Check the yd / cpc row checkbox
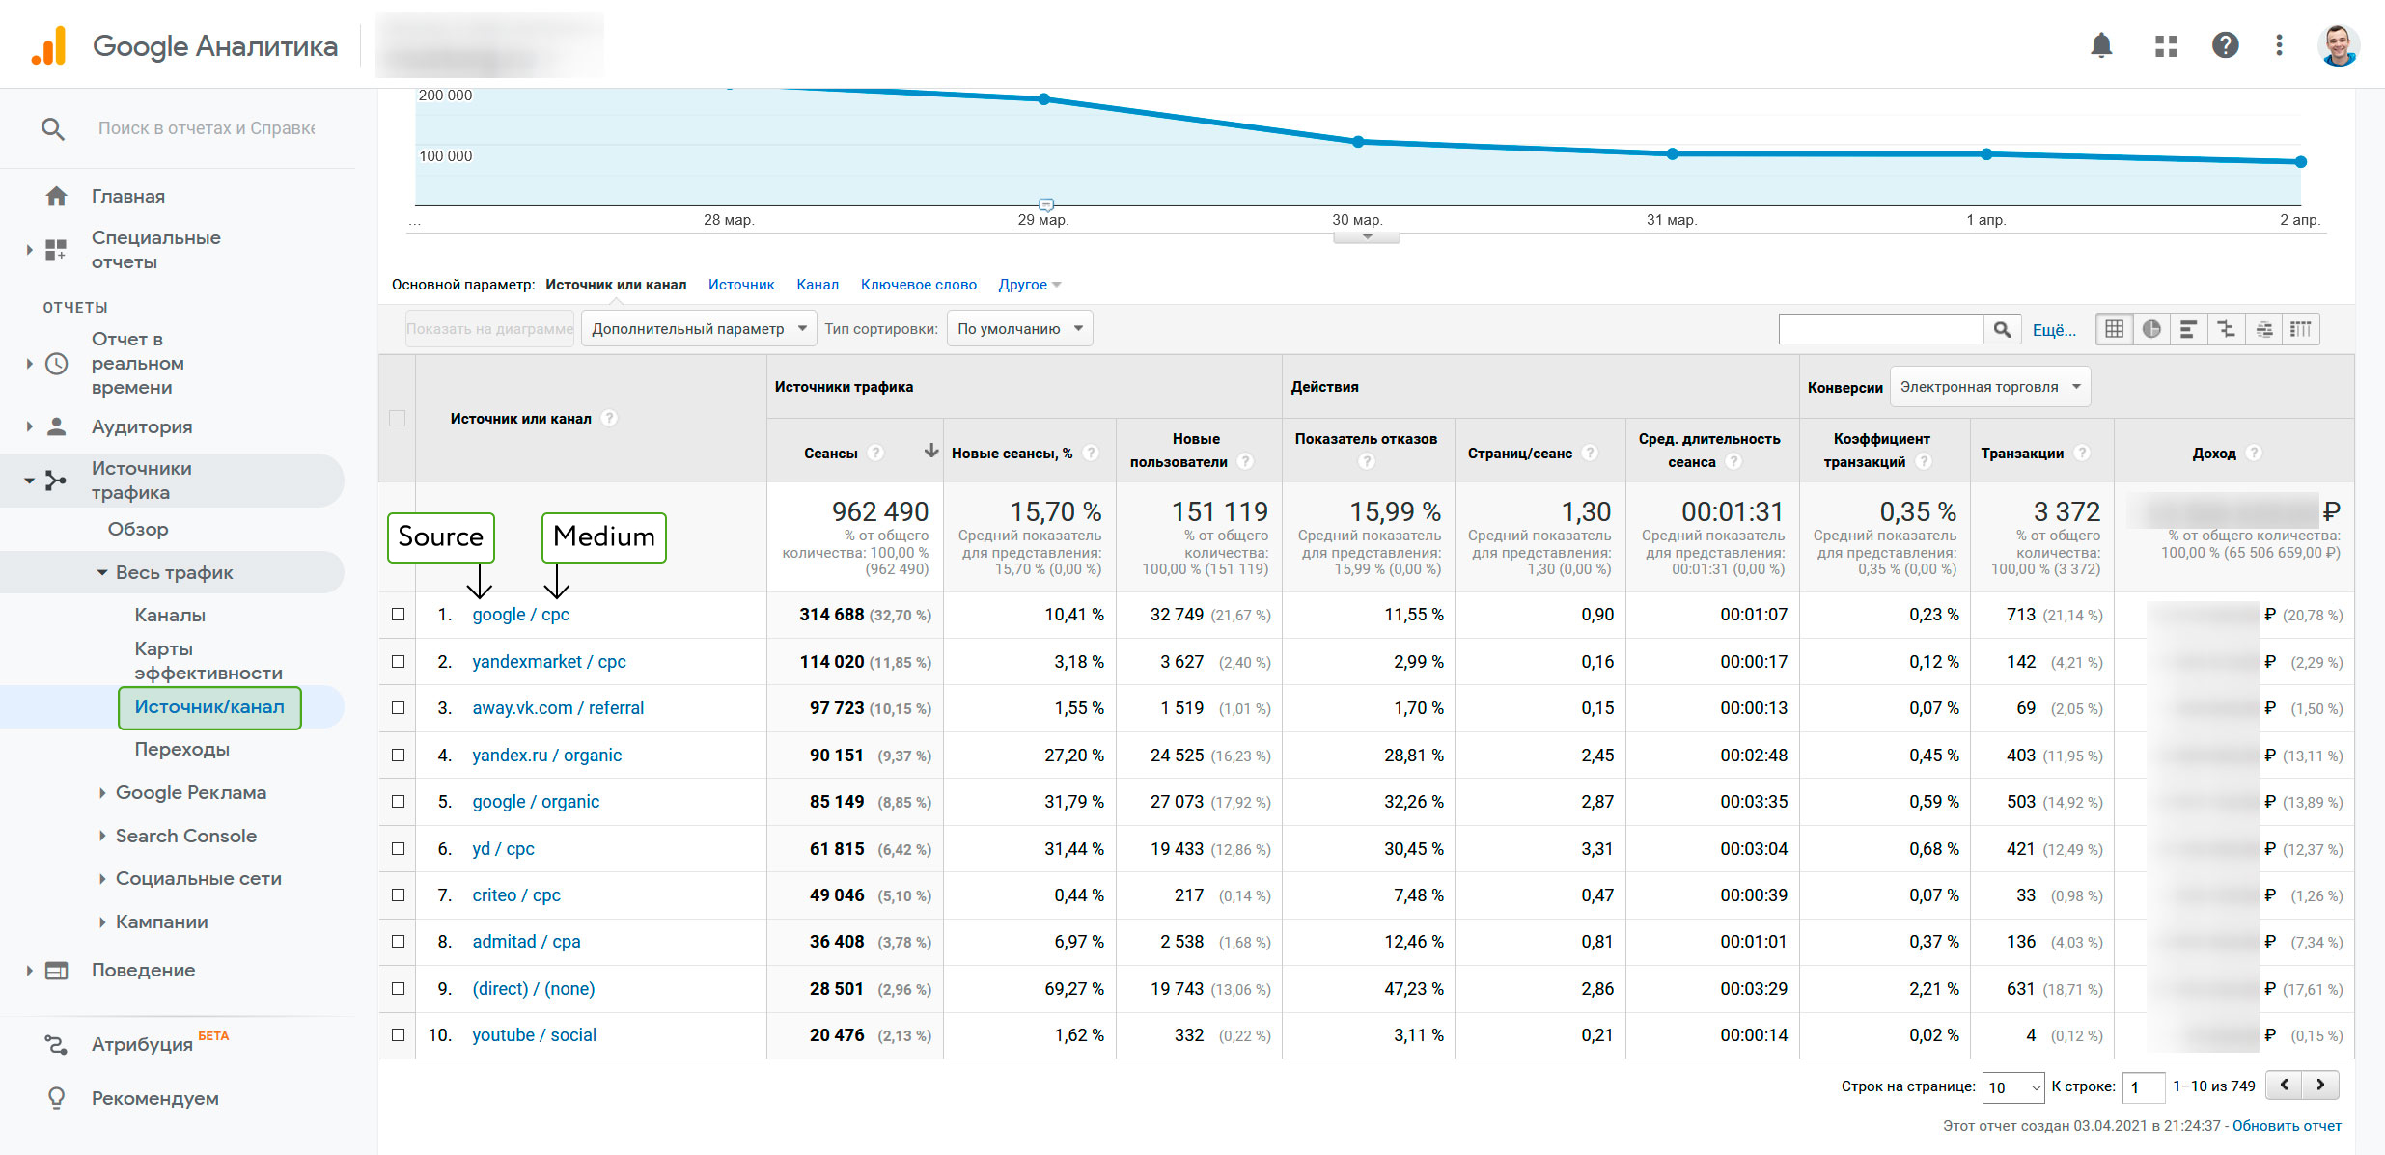The height and width of the screenshot is (1155, 2385). (x=398, y=849)
